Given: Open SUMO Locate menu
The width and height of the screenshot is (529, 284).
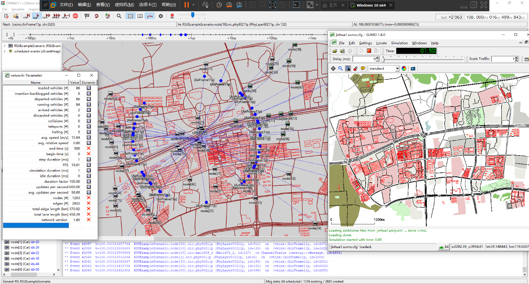Looking at the screenshot, I should (x=381, y=43).
